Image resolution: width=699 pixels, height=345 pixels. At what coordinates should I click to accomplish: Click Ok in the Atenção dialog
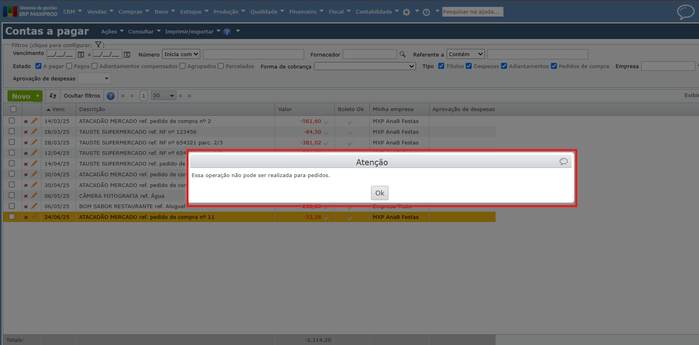click(380, 193)
